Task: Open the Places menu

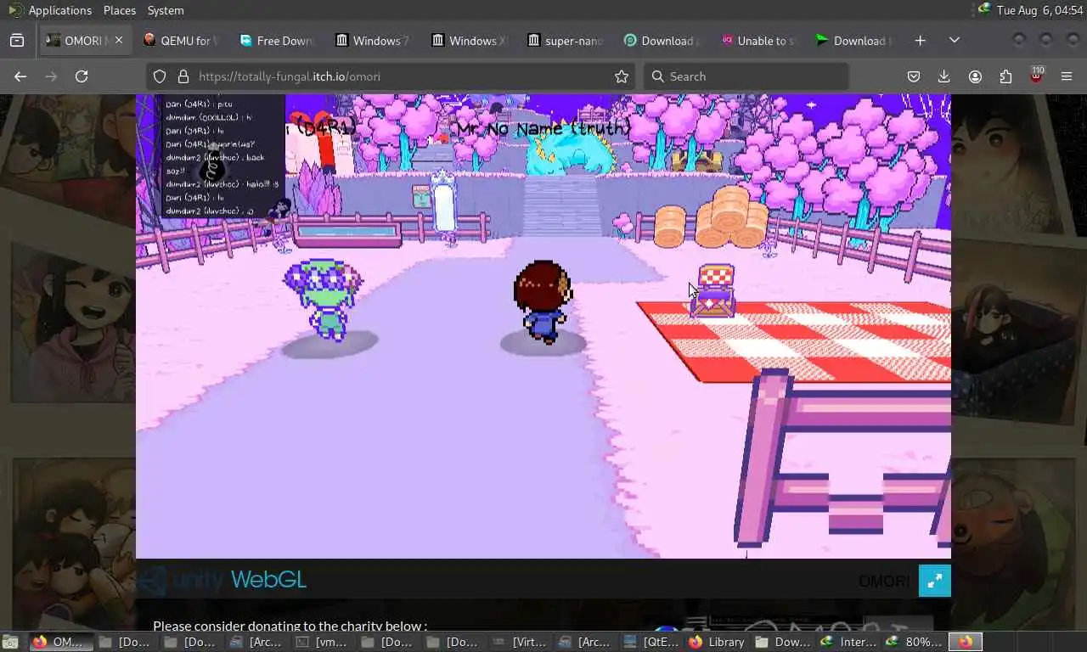Action: 120,10
